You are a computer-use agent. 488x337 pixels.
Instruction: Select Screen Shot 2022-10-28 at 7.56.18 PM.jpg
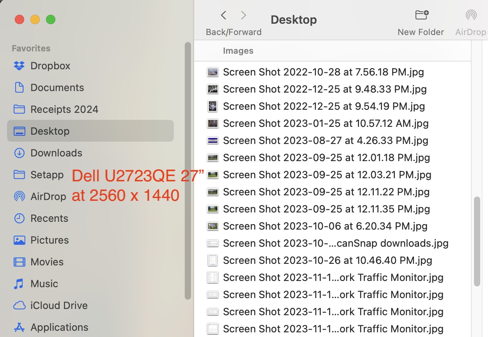tap(323, 72)
